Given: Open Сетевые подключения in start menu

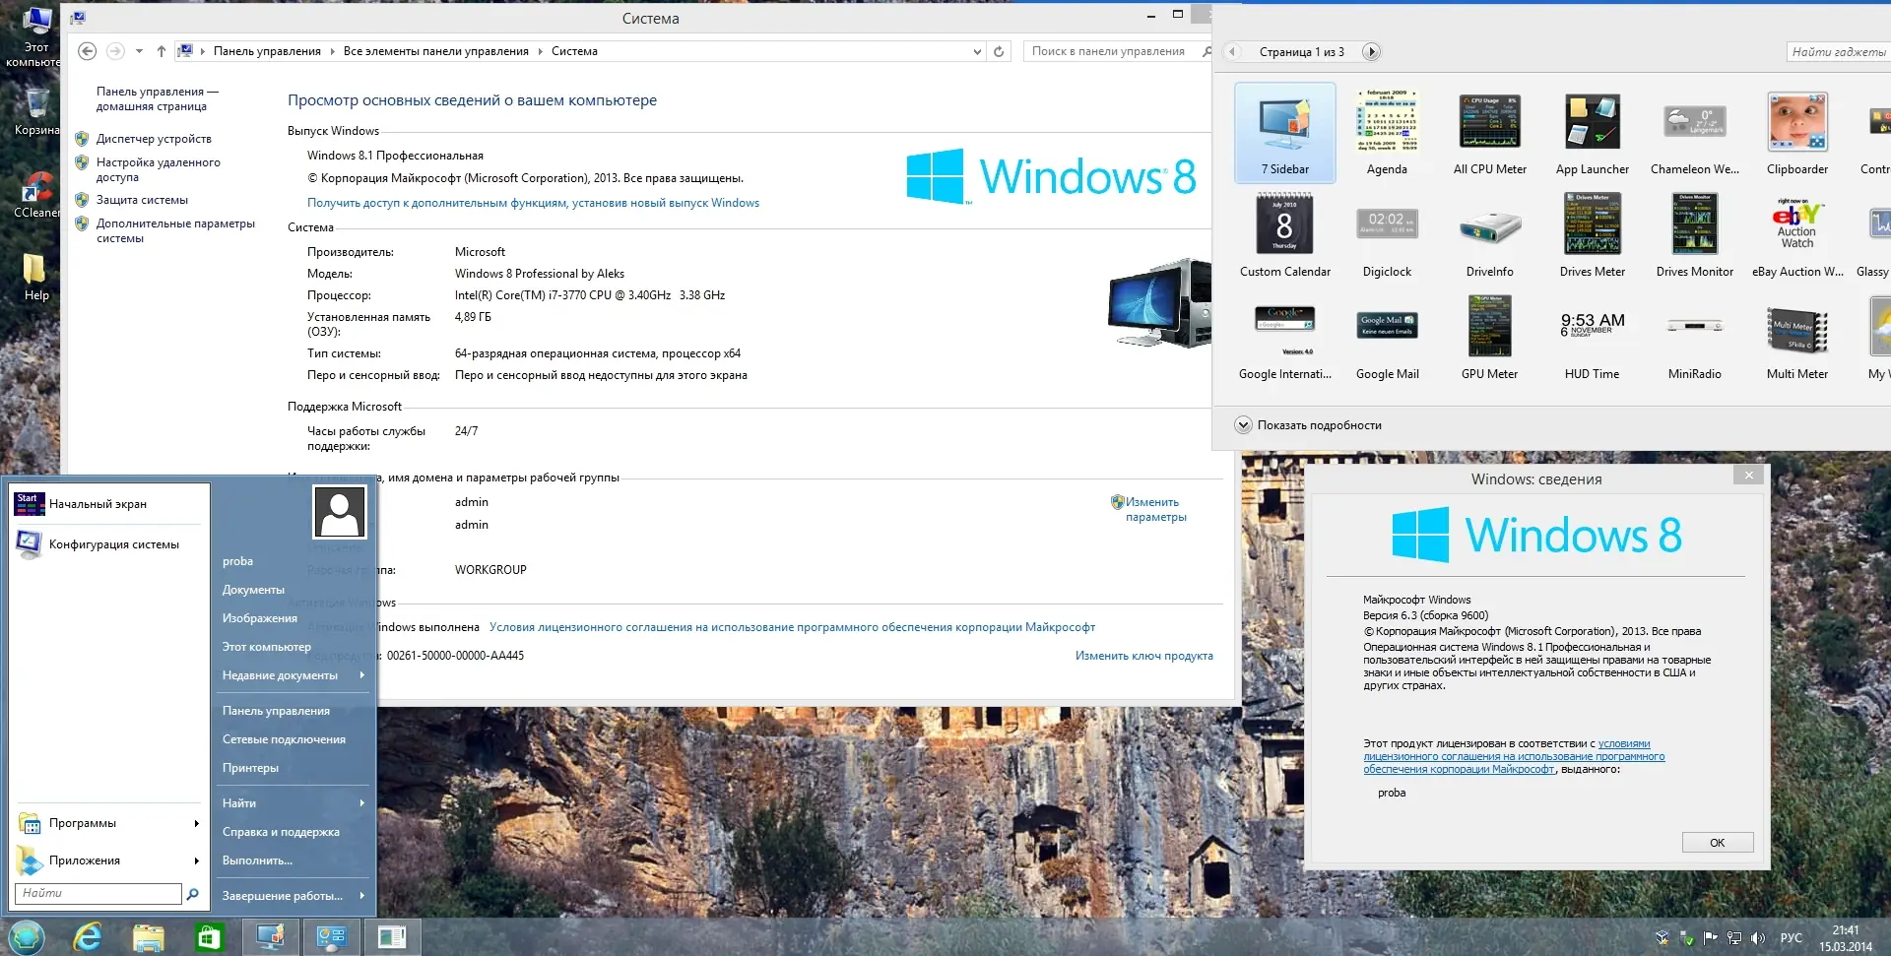Looking at the screenshot, I should click(284, 739).
